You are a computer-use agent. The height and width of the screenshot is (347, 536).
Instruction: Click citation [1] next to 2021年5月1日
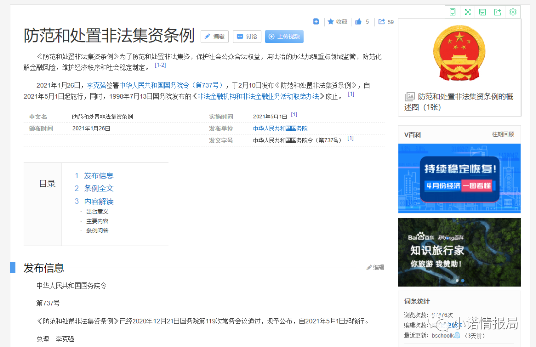coord(294,115)
